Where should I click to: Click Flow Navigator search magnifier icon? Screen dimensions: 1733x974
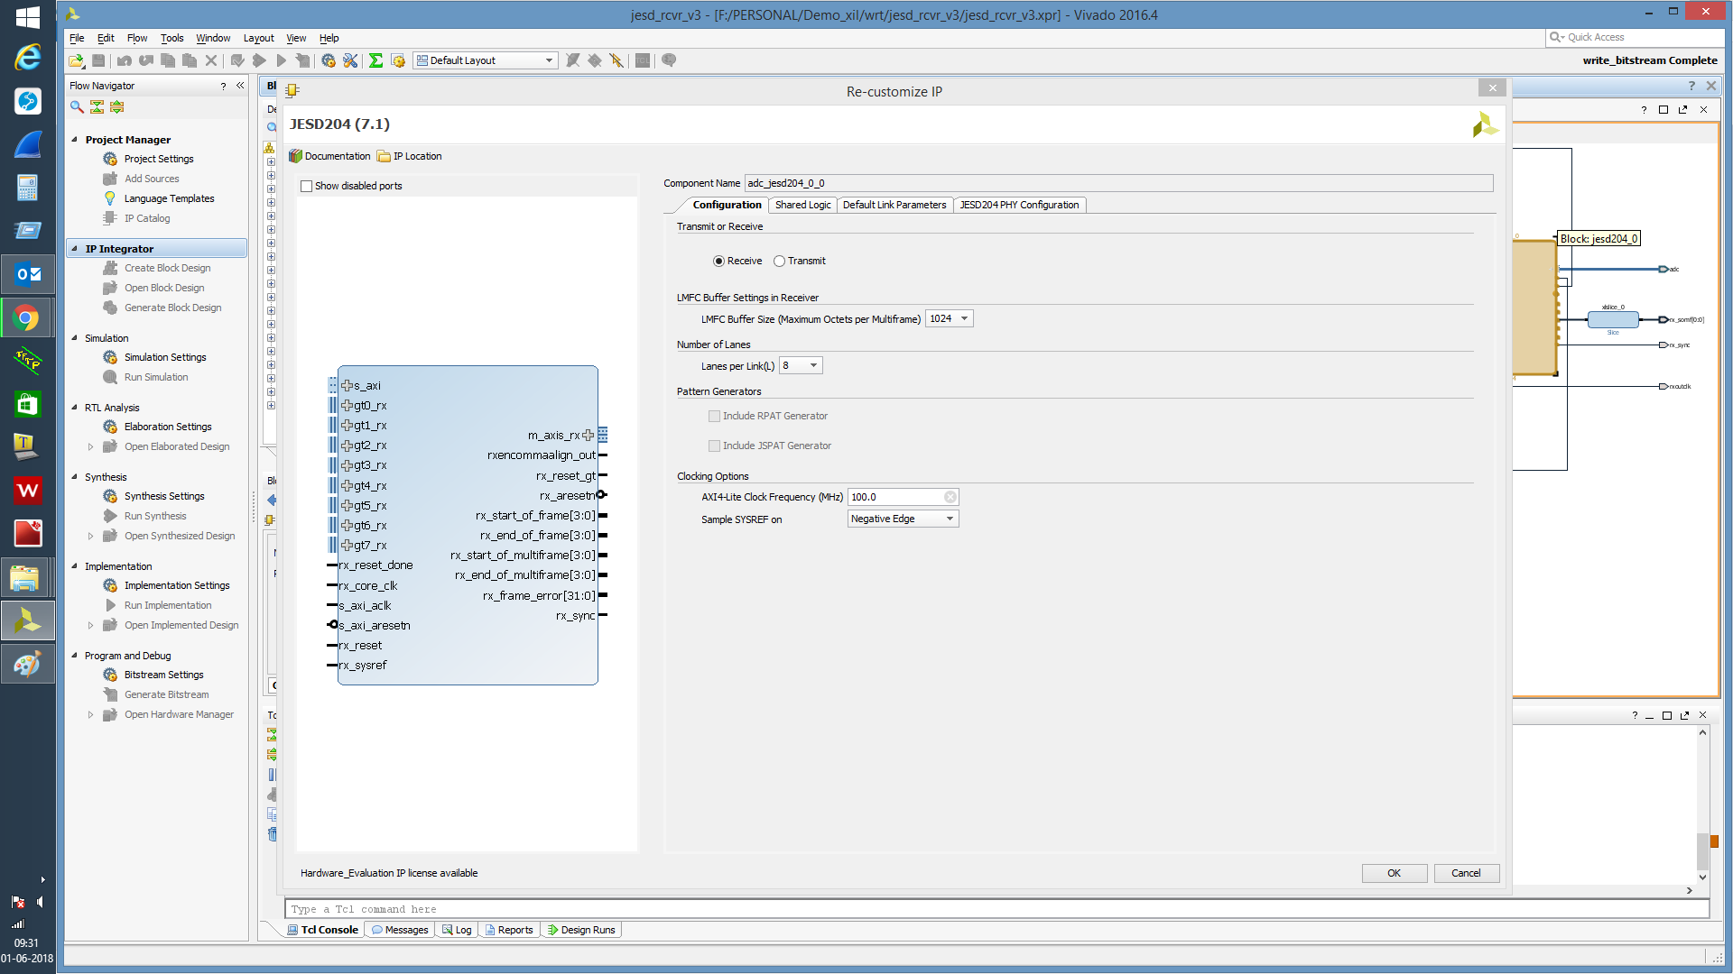(x=77, y=106)
